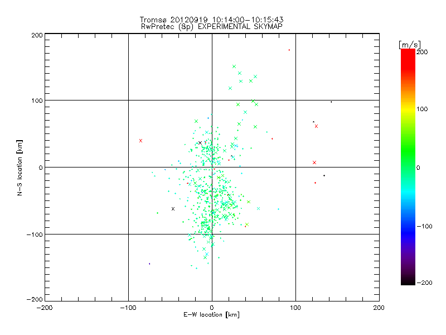Click the y-axis tick label 100
This screenshot has height=335, width=446.
(x=37, y=100)
